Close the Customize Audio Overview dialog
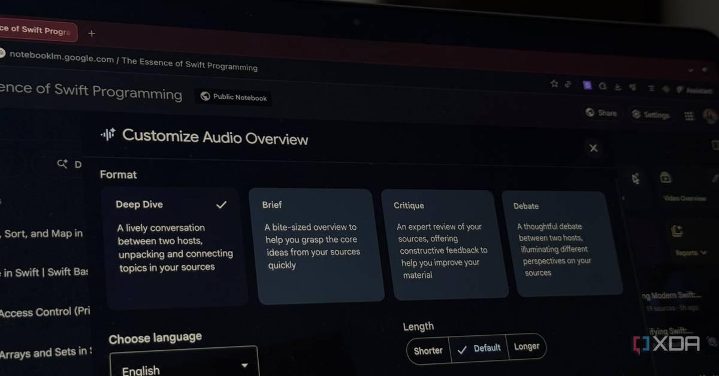This screenshot has width=719, height=376. [593, 148]
